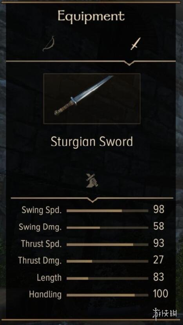Viewport: 183px width, 325px height.
Task: Click the Equipment panel title
Action: tap(91, 16)
